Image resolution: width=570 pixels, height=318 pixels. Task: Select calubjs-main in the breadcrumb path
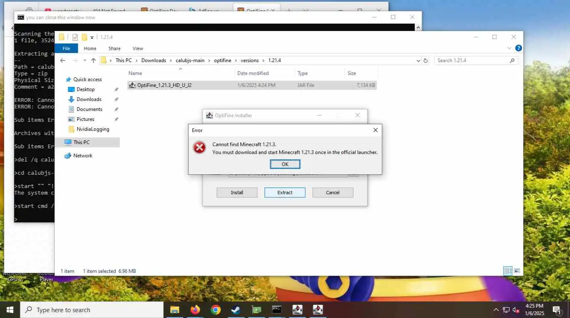tap(190, 60)
